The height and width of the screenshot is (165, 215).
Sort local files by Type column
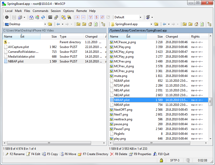[71, 37]
